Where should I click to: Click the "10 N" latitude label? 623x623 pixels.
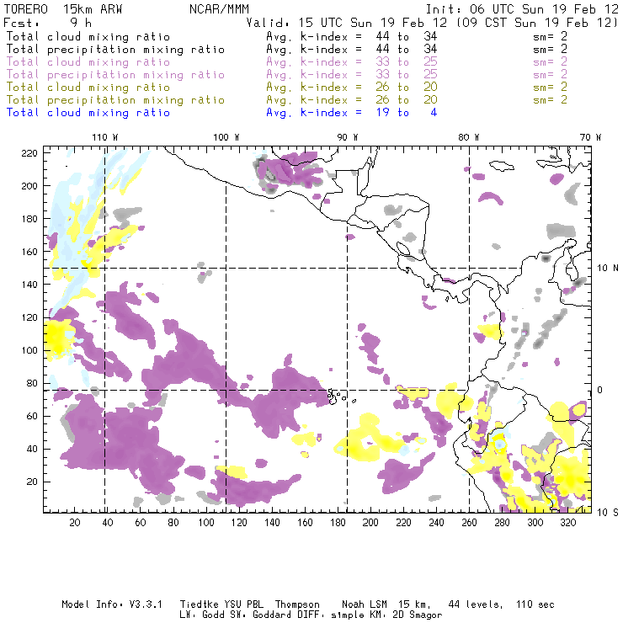click(608, 269)
